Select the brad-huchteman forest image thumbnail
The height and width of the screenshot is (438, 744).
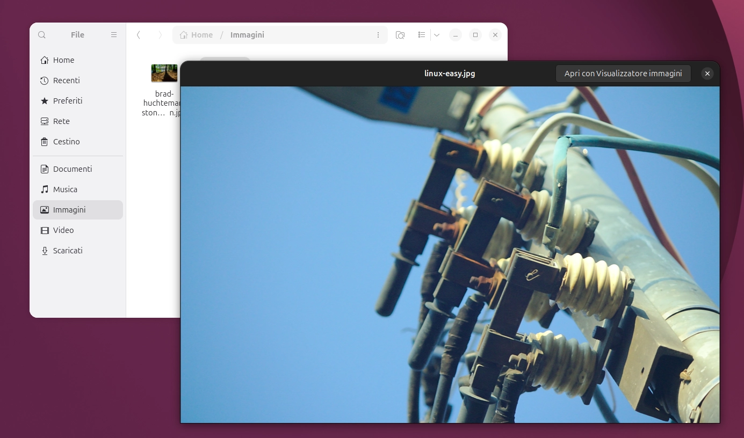point(164,73)
